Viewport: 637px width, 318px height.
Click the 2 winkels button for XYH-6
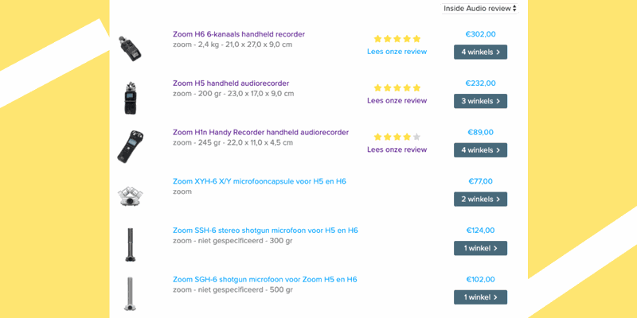tap(480, 199)
